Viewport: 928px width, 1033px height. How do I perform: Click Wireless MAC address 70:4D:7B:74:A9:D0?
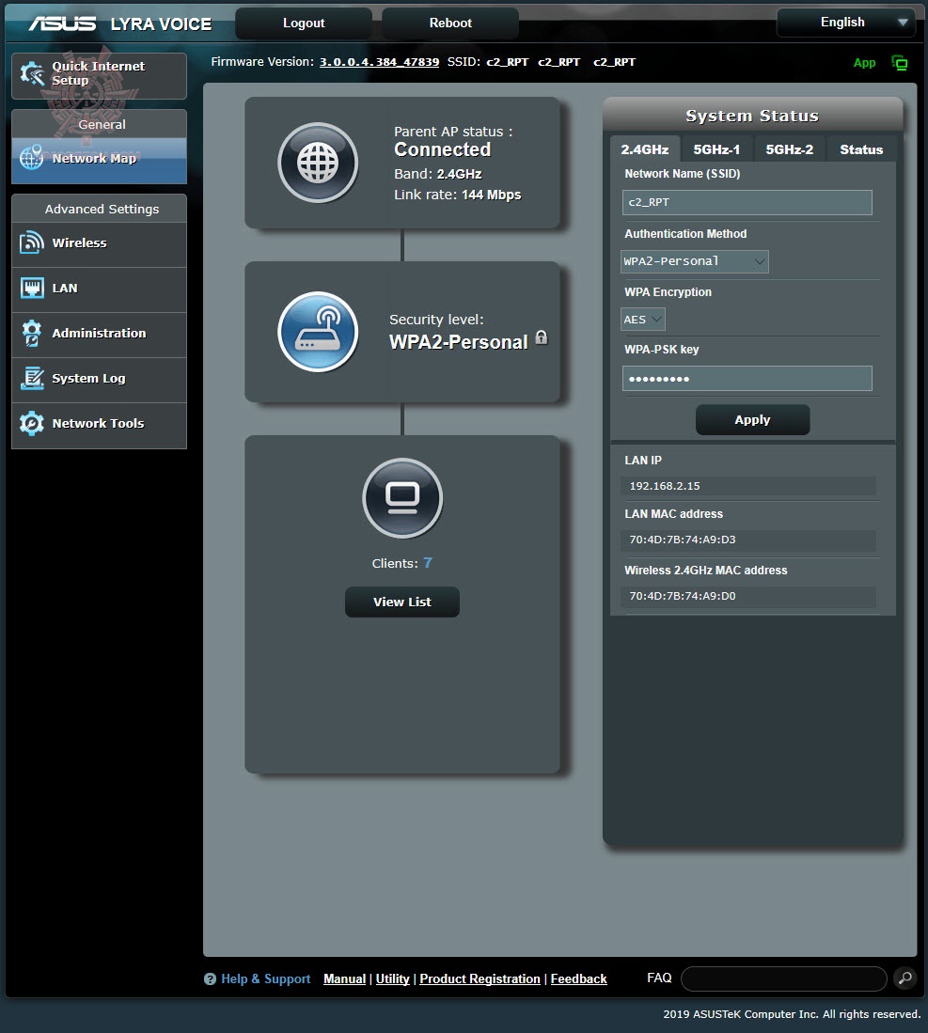pyautogui.click(x=683, y=596)
